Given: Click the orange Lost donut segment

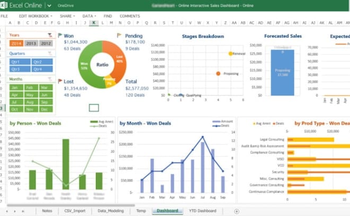Looking at the screenshot, I should coord(119,60).
